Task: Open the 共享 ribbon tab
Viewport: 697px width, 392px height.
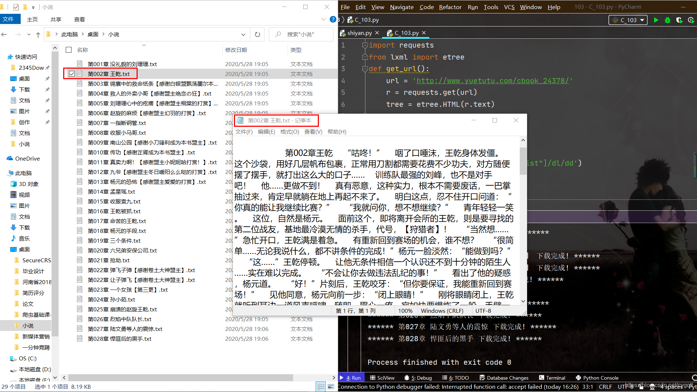Action: tap(56, 19)
